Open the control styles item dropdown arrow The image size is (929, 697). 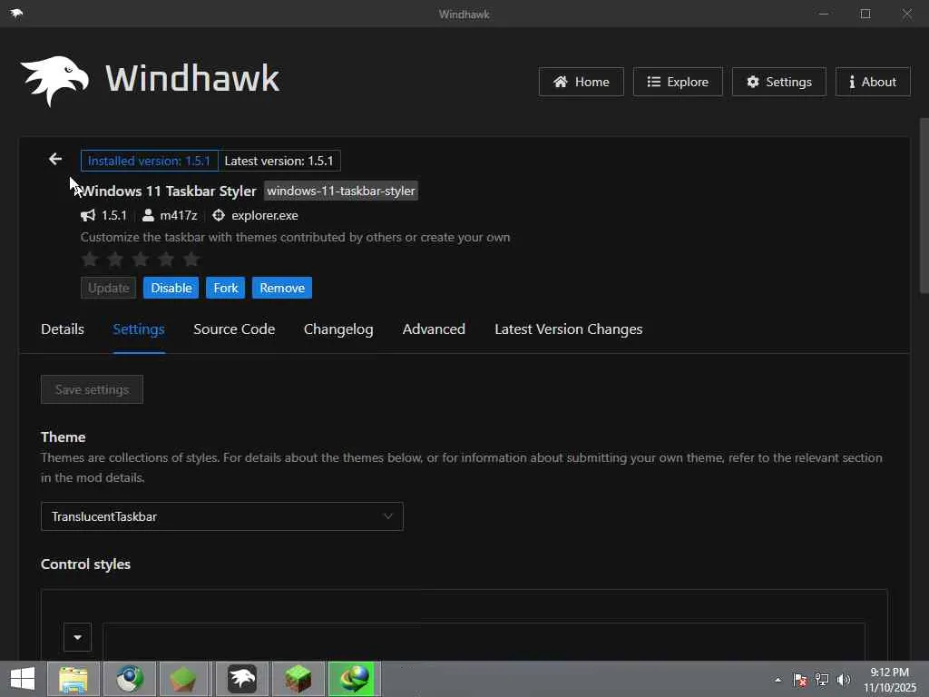[78, 637]
